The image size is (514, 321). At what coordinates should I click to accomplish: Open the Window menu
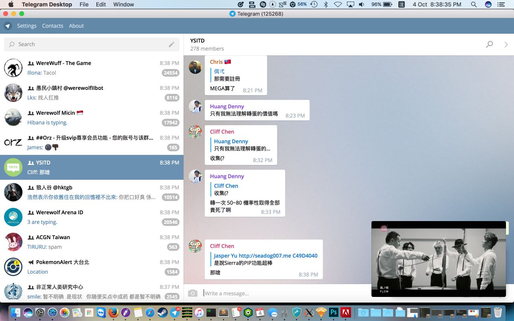click(x=124, y=4)
